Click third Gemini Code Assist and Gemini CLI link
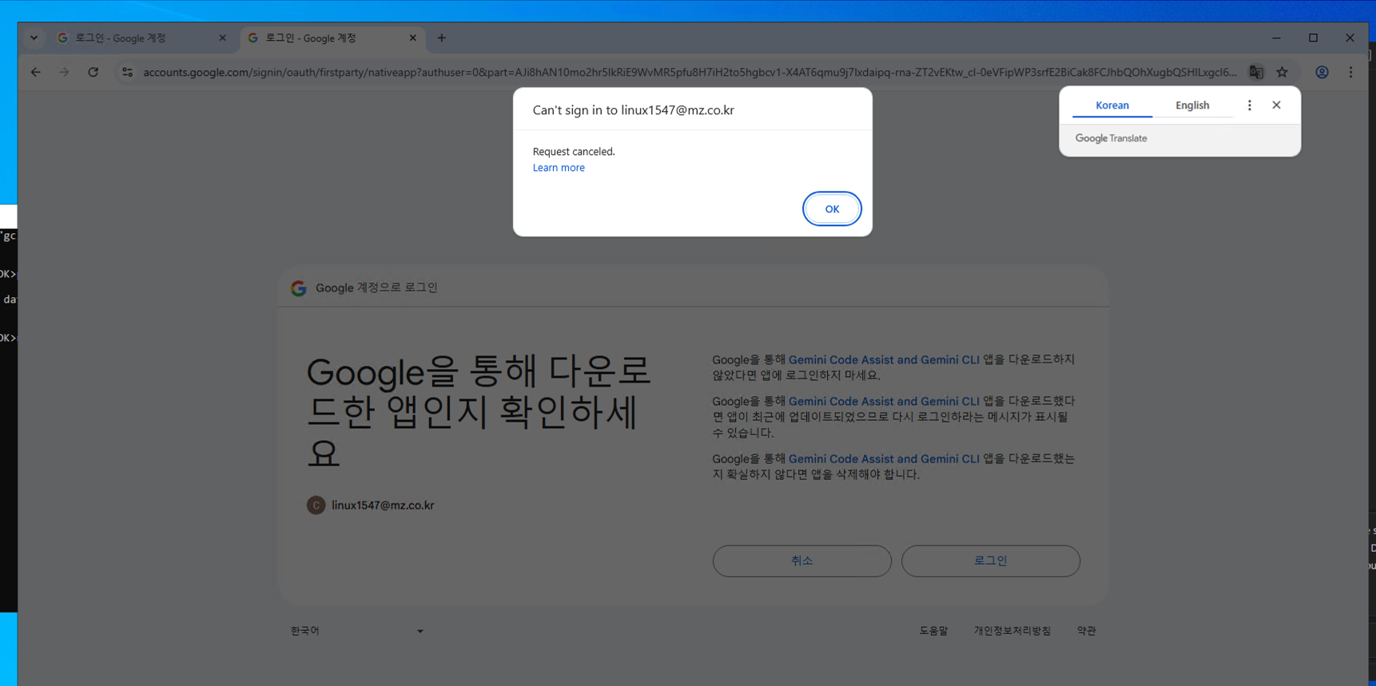This screenshot has height=686, width=1376. point(884,459)
